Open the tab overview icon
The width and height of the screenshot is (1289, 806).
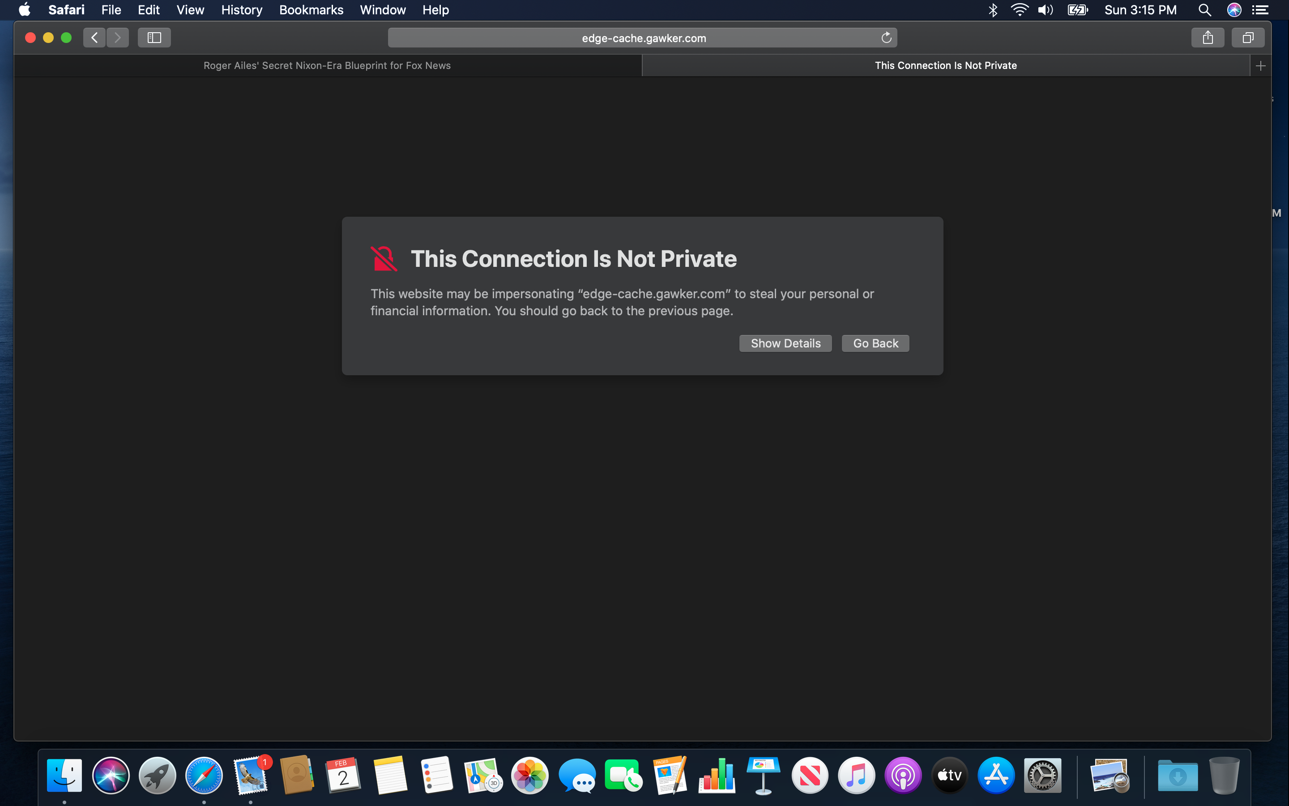click(x=1247, y=38)
